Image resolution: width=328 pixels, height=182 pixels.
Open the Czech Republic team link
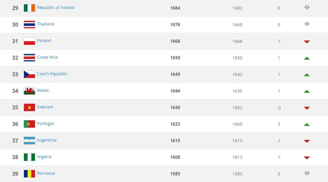point(52,74)
